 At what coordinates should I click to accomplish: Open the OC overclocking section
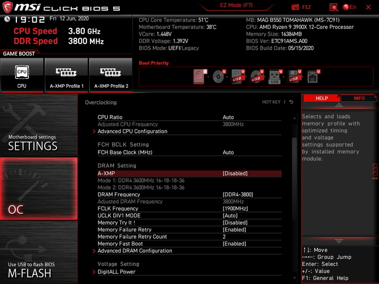tap(38, 189)
